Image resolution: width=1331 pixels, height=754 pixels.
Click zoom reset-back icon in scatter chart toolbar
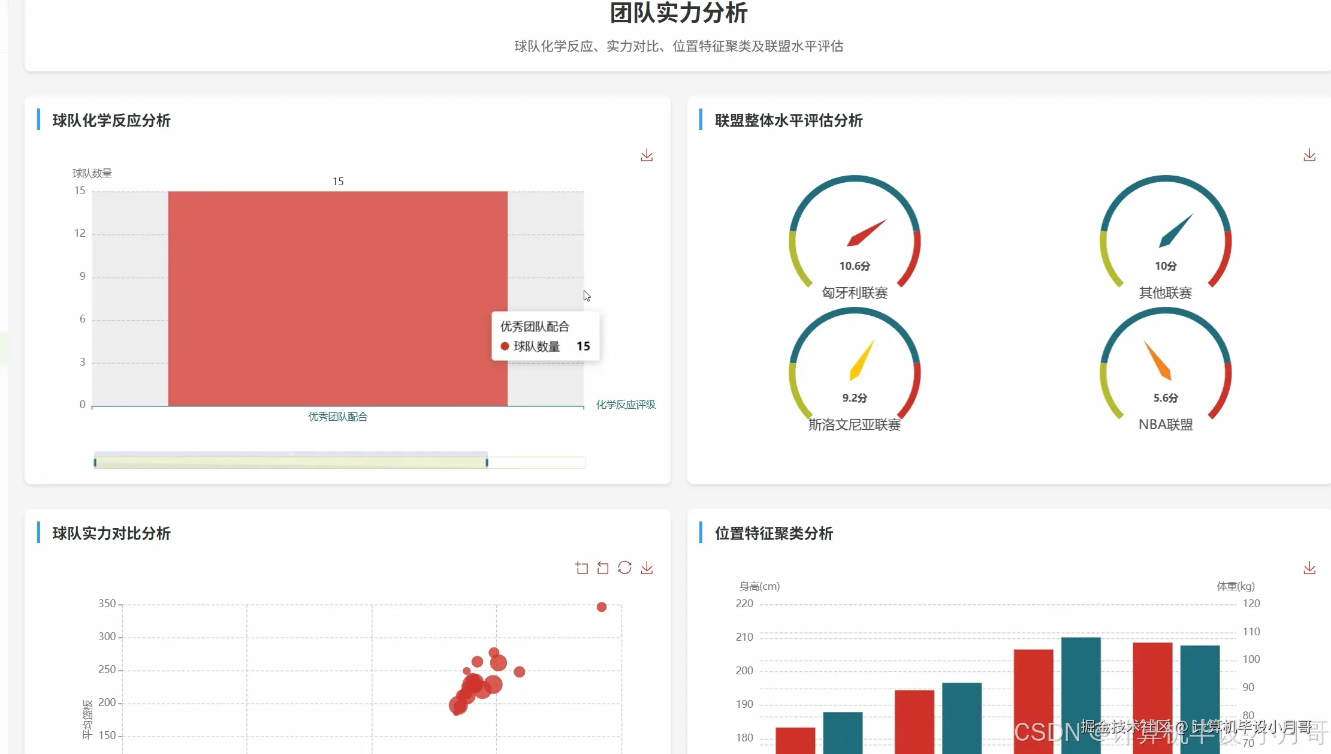point(603,568)
